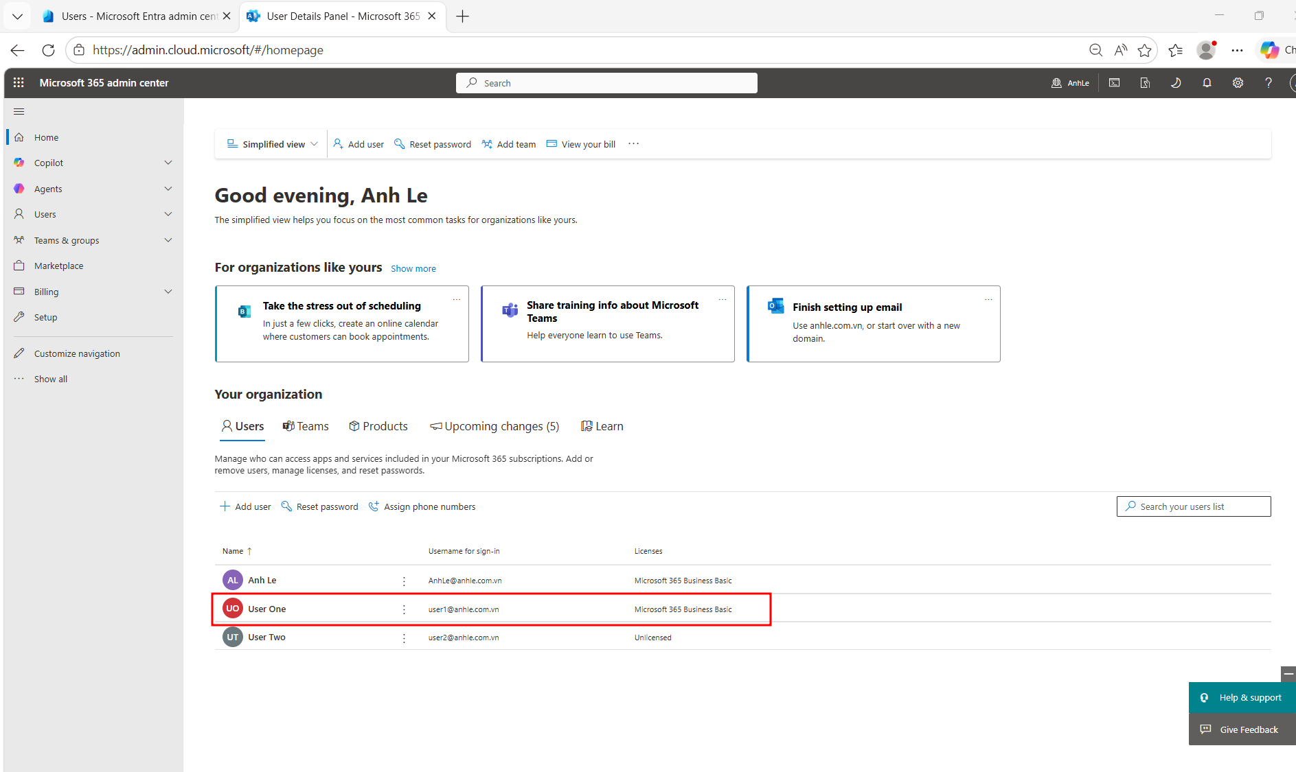
Task: Open a new browser tab
Action: [x=462, y=16]
